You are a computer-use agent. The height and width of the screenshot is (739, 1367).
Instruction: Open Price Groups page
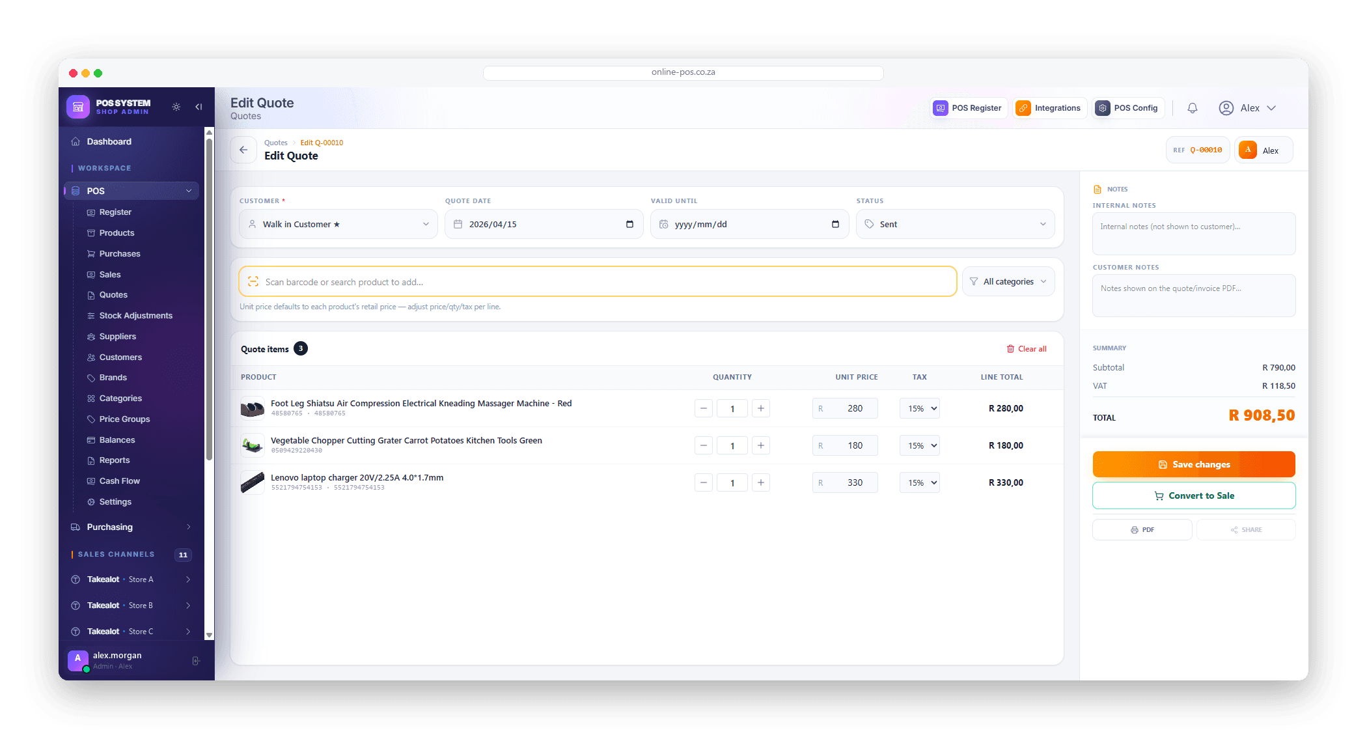click(124, 419)
